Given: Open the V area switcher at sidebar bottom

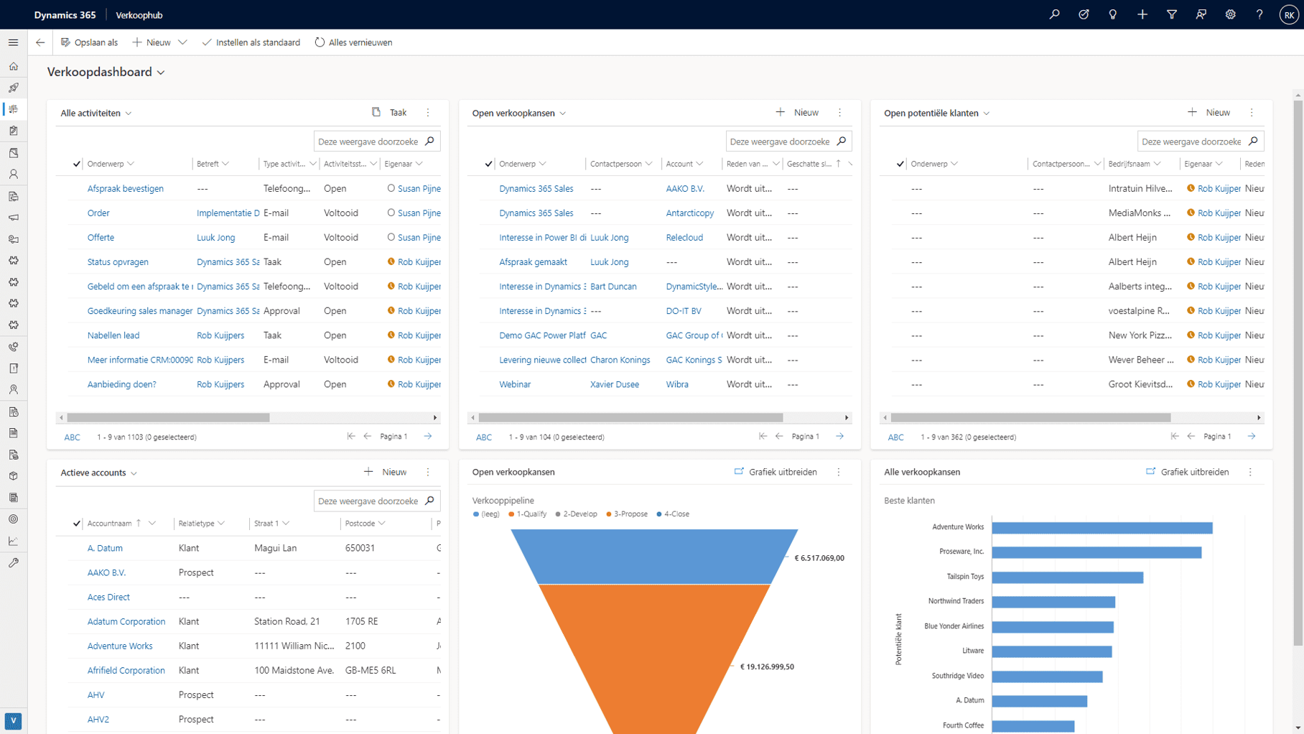Looking at the screenshot, I should 14,720.
